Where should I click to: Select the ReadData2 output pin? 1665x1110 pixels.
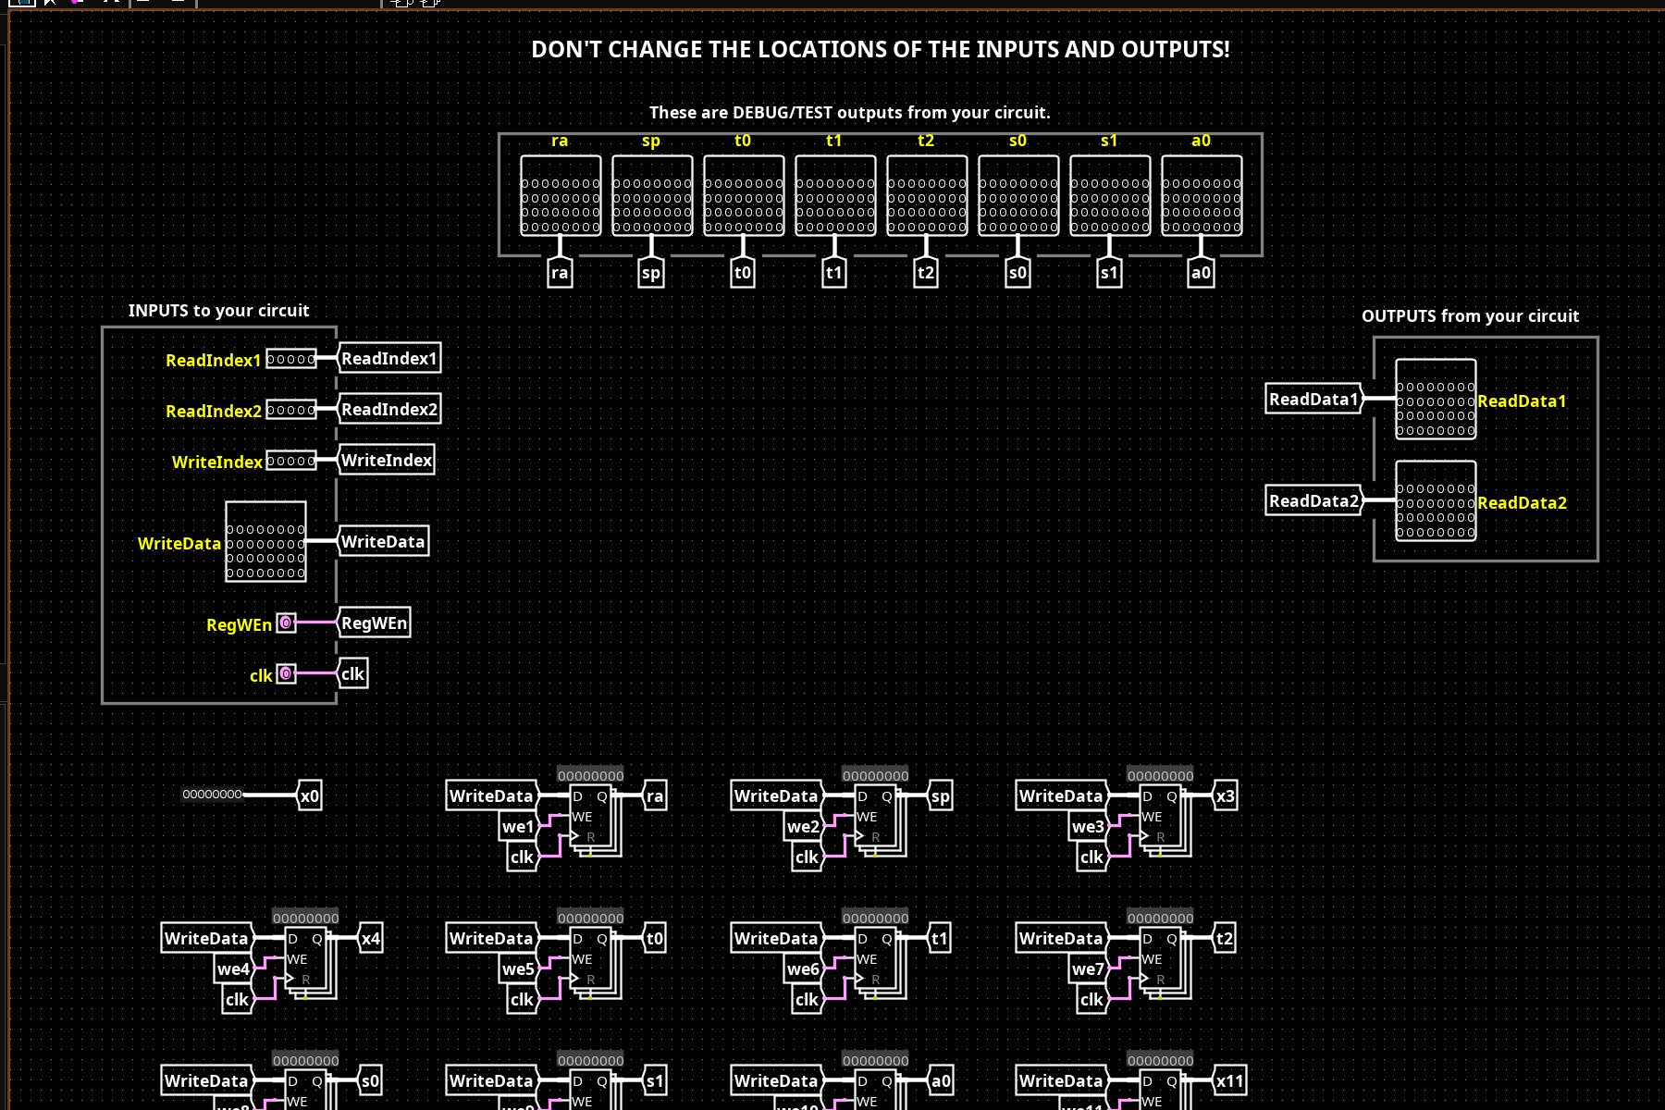point(1436,501)
